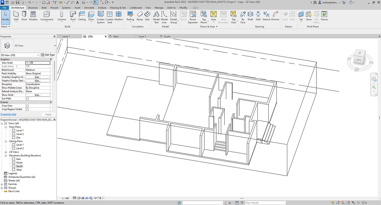This screenshot has height=205, width=381.
Task: Select the Floor tool
Action: (x=91, y=16)
